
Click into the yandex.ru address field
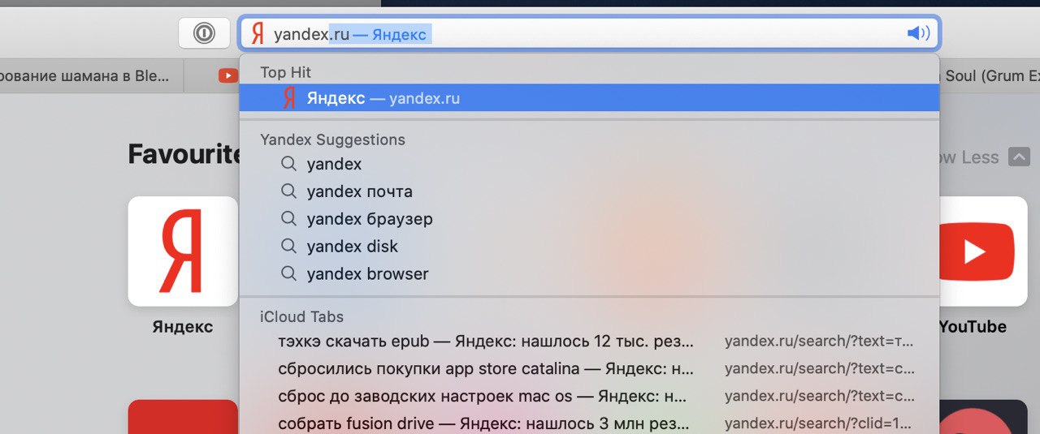pyautogui.click(x=589, y=33)
